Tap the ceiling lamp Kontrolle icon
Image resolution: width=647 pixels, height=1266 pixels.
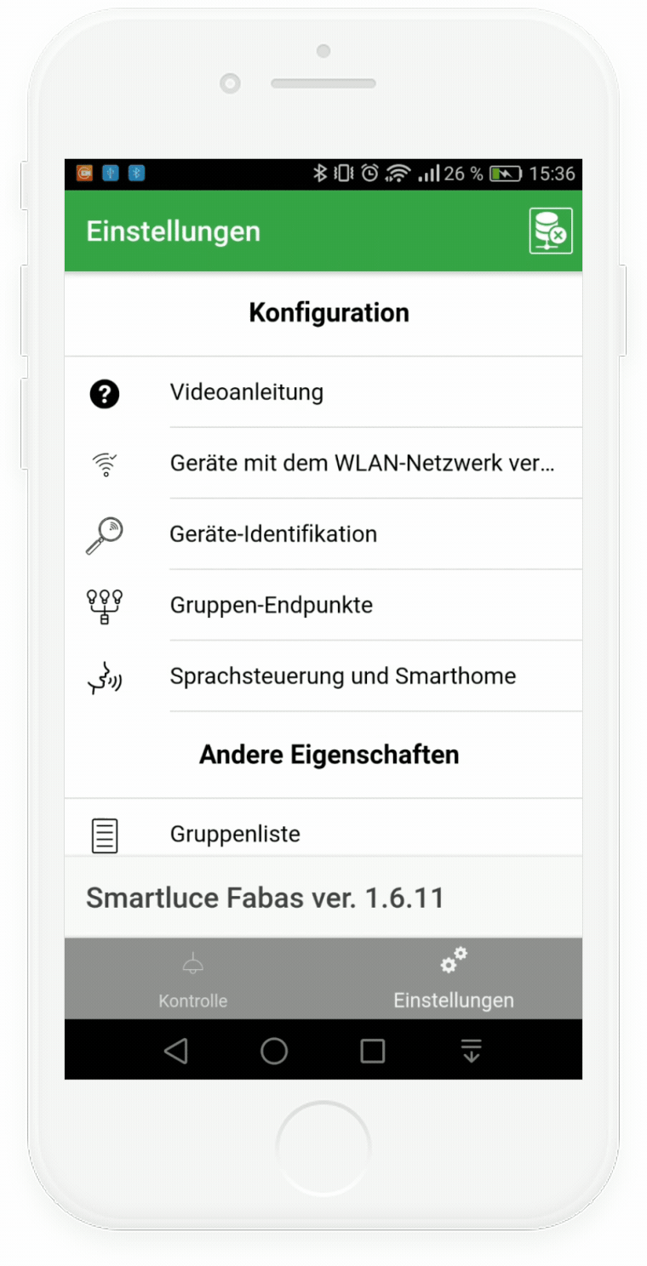pyautogui.click(x=193, y=964)
